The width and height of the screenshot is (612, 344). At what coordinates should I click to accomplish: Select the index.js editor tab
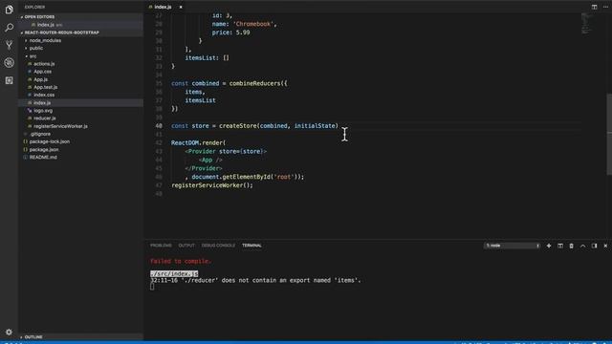coord(163,7)
